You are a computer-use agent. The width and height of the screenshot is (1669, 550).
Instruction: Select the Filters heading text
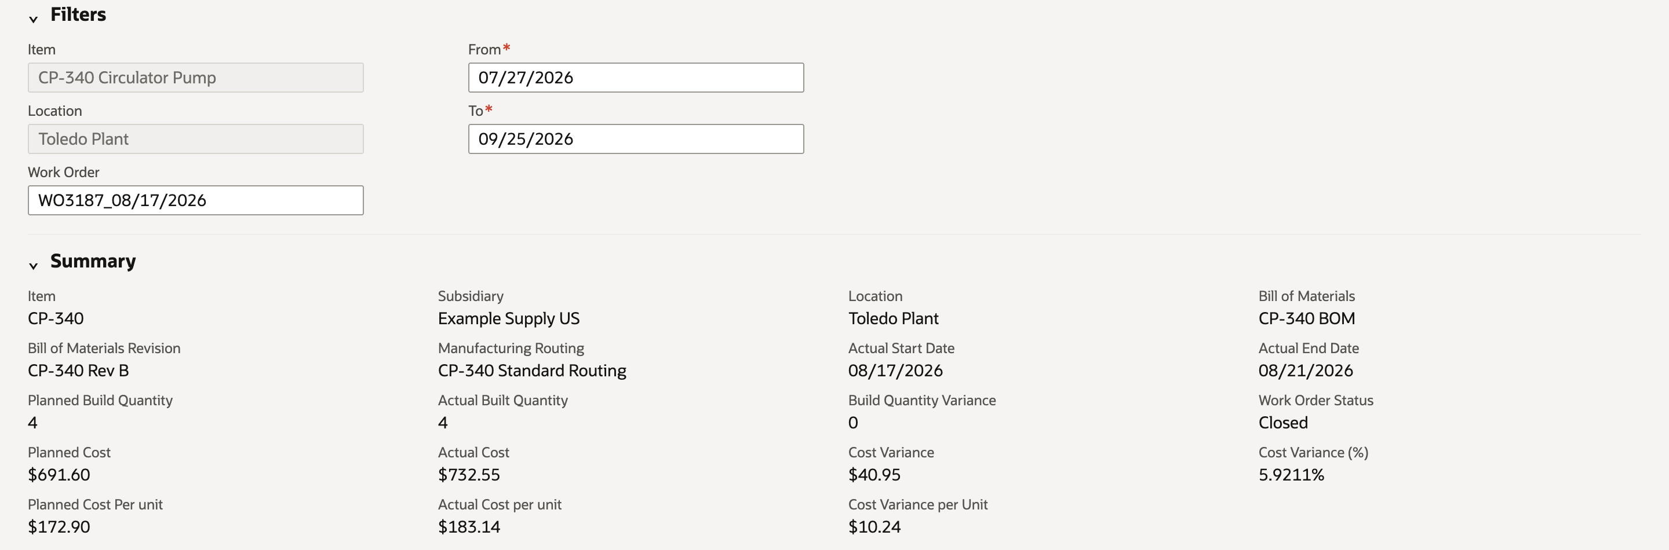coord(78,15)
